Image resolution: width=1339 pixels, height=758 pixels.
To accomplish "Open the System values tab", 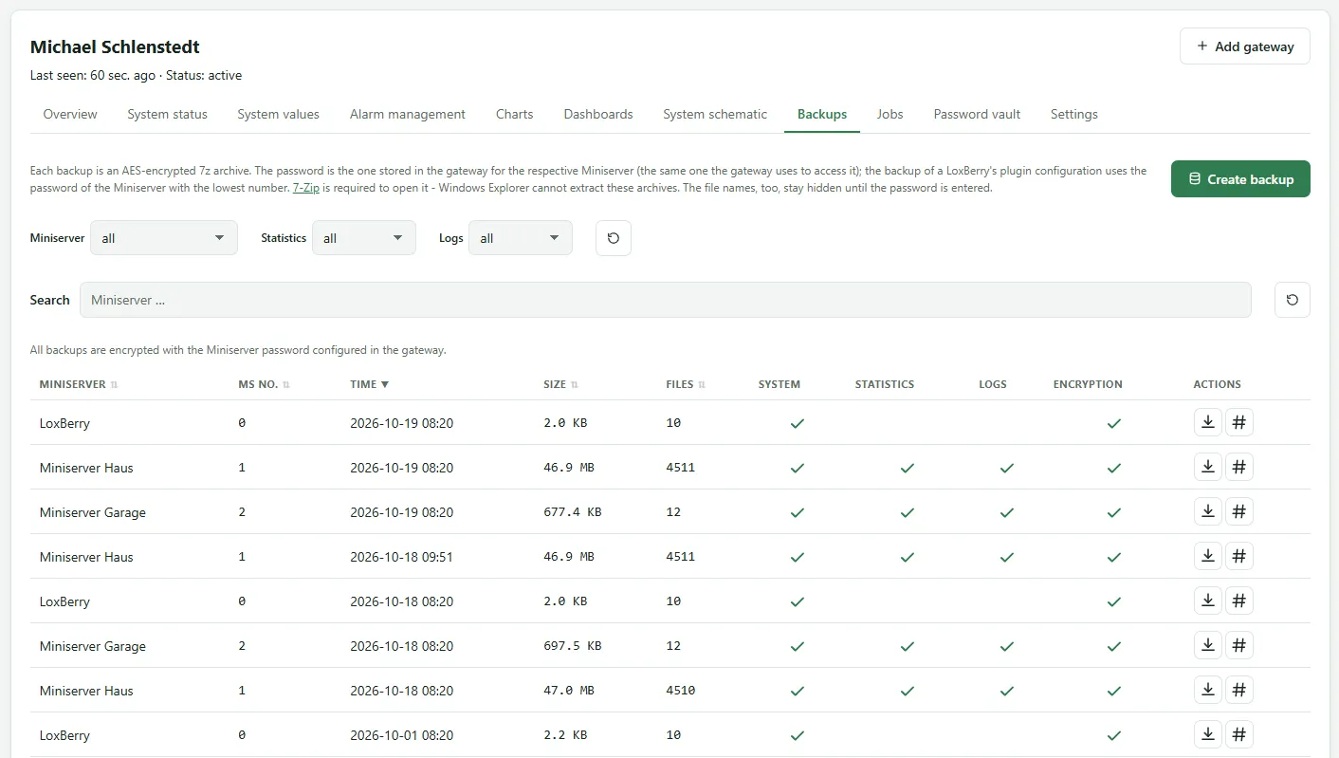I will (x=279, y=114).
